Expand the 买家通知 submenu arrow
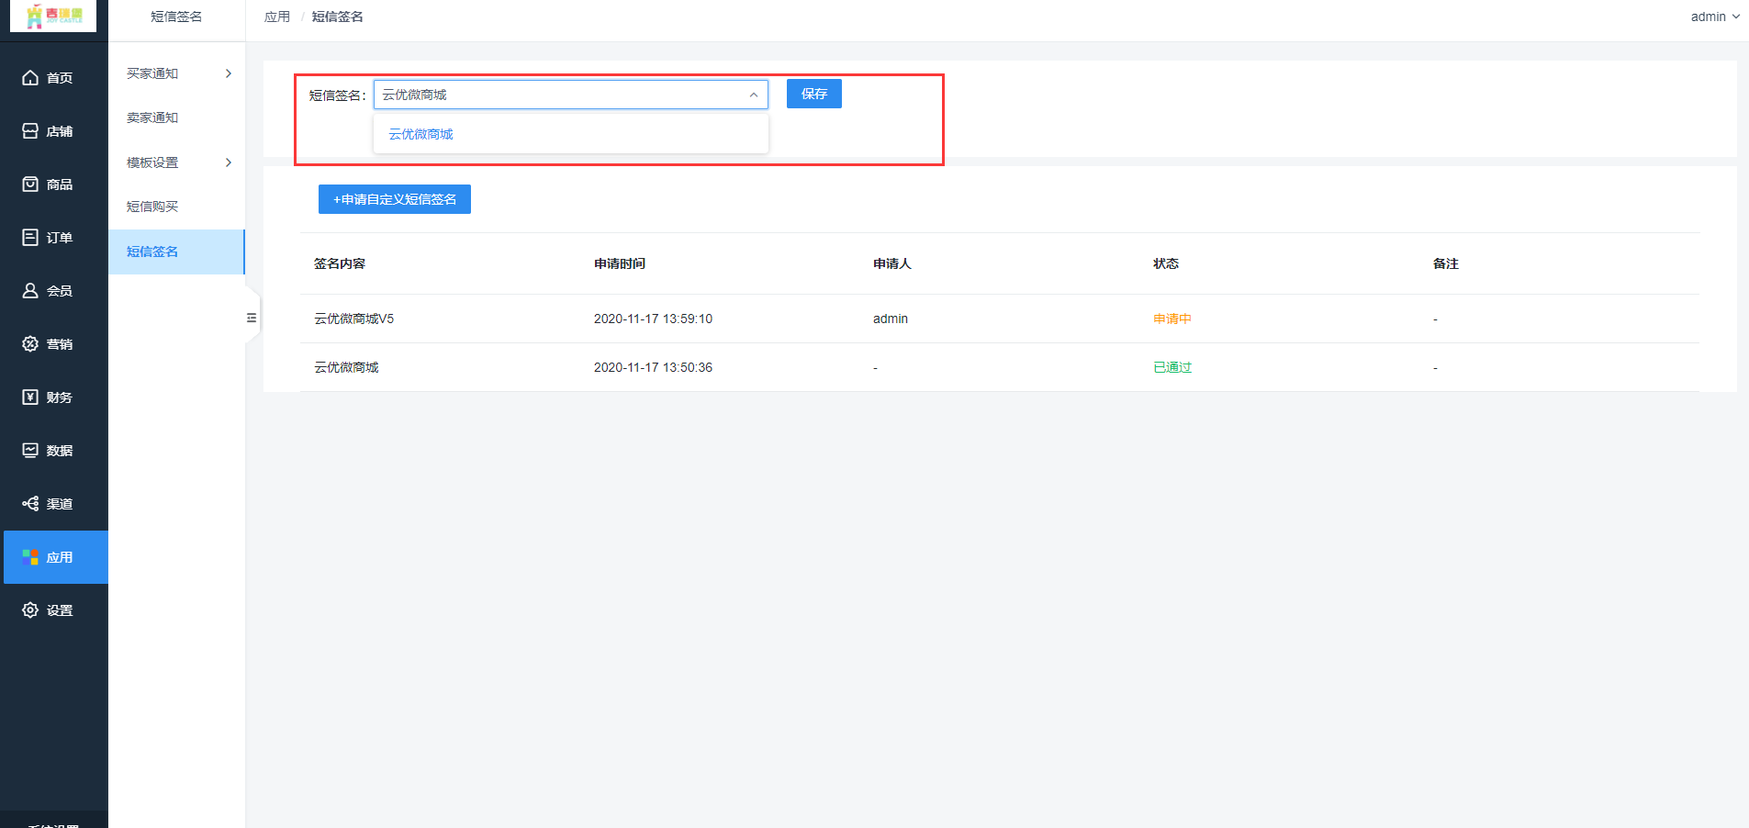 point(229,73)
